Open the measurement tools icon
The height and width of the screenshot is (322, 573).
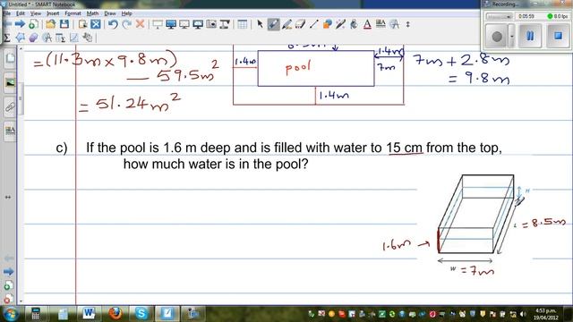(x=47, y=38)
